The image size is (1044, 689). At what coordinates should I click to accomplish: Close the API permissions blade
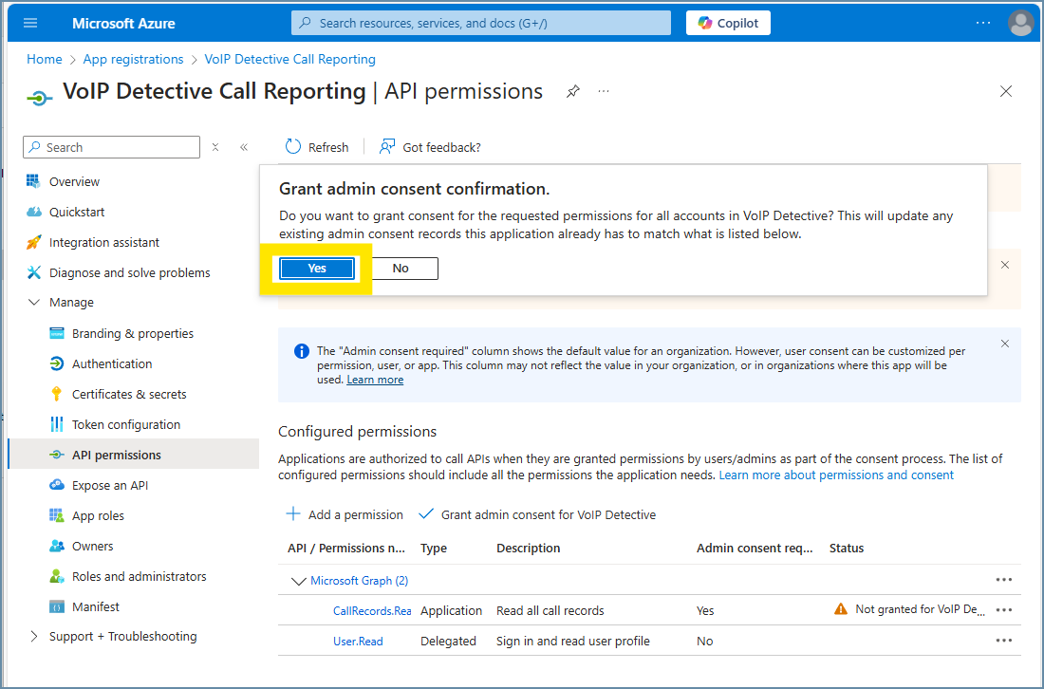tap(1005, 91)
